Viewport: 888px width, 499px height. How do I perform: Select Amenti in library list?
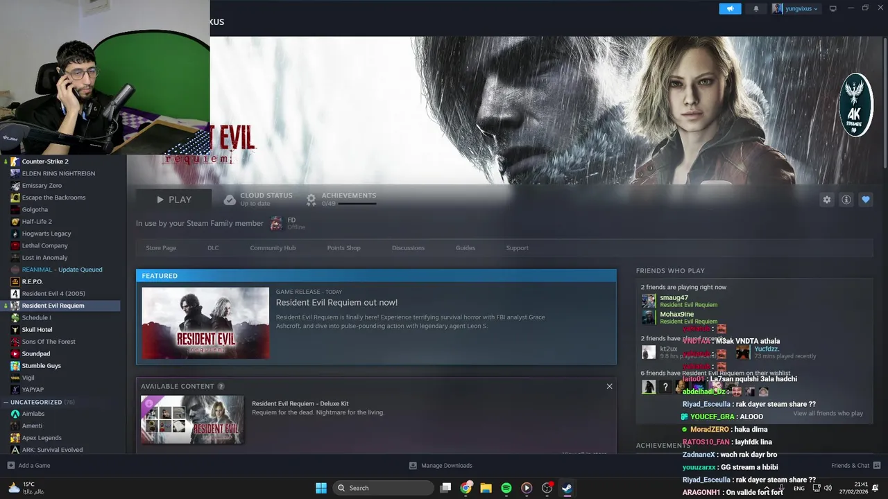(32, 426)
